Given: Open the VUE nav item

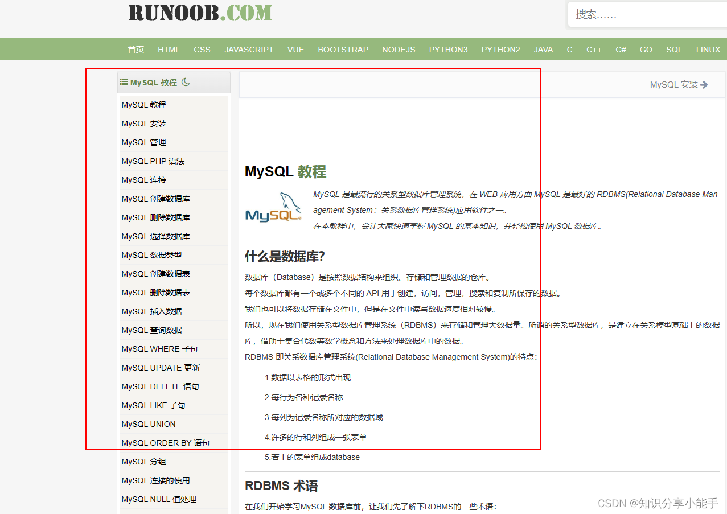Looking at the screenshot, I should [x=295, y=50].
